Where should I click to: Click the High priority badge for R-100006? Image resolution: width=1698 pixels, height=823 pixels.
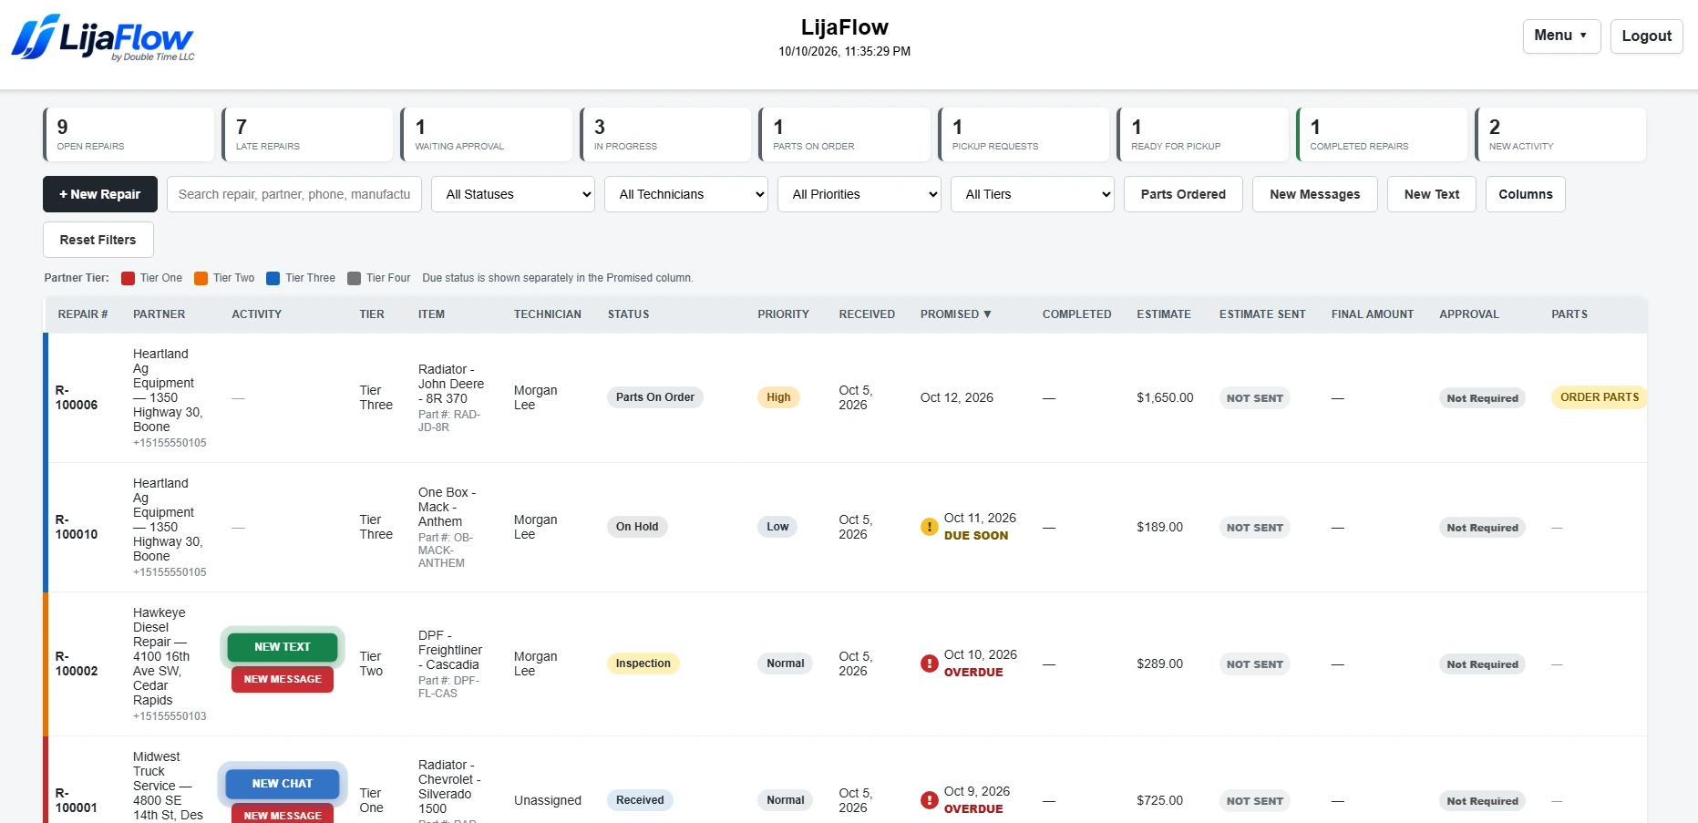tap(778, 397)
